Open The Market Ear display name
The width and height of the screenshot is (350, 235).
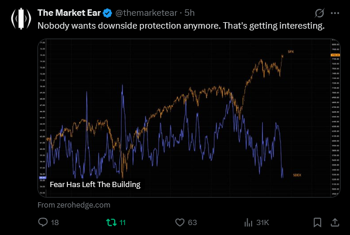pyautogui.click(x=69, y=13)
